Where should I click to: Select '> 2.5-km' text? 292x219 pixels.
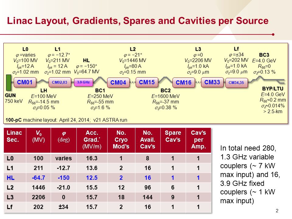(x=273, y=112)
